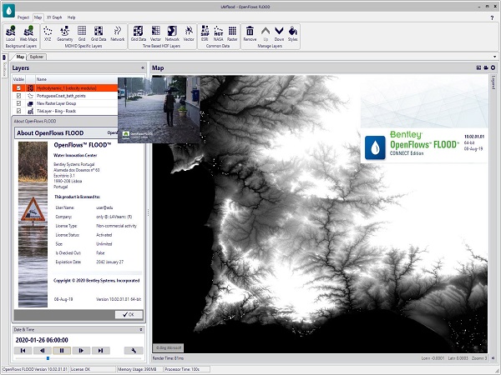501x375 pixels.
Task: Collapse the Date & Time panel
Action: click(x=141, y=329)
